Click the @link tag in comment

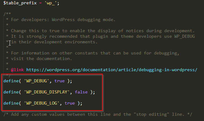tap(17, 70)
